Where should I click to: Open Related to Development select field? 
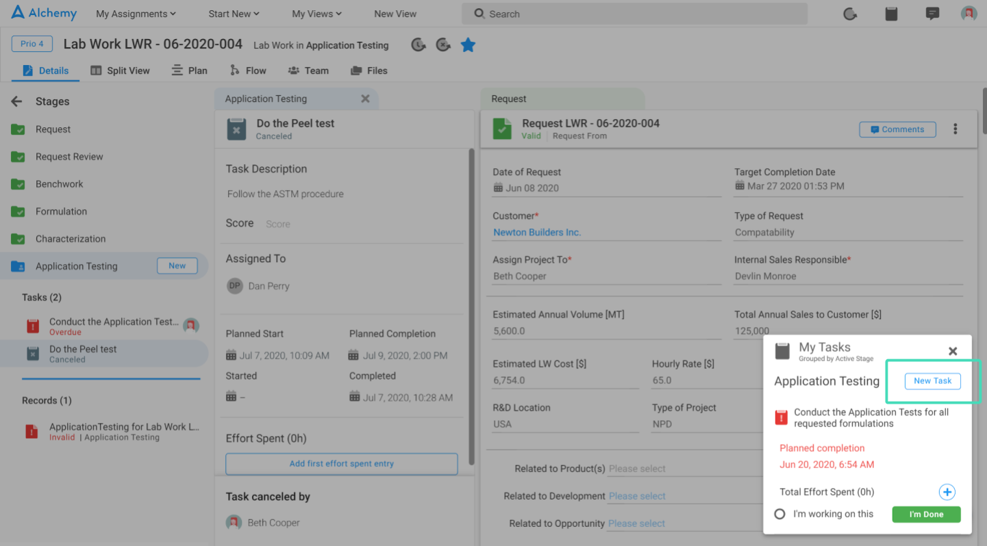point(685,496)
